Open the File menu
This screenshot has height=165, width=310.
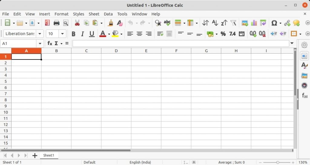click(x=5, y=14)
